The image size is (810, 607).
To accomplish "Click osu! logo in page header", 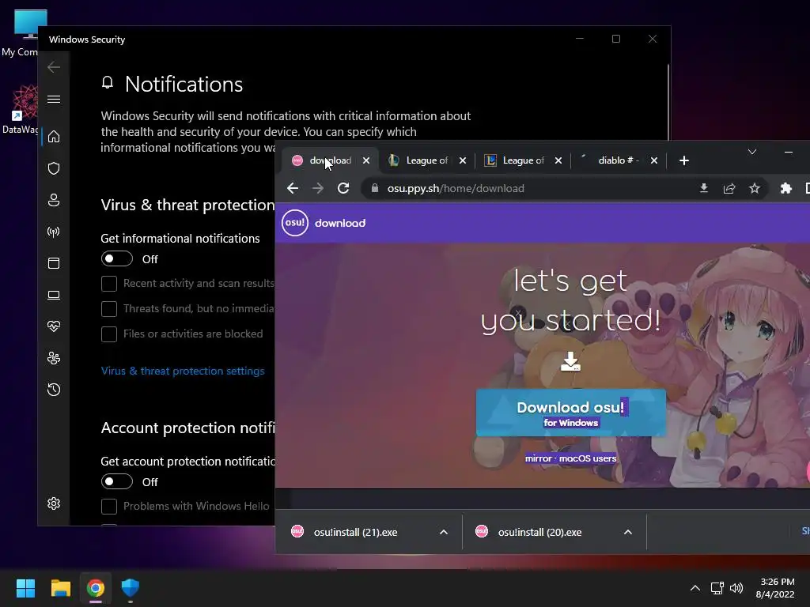I will tap(295, 223).
